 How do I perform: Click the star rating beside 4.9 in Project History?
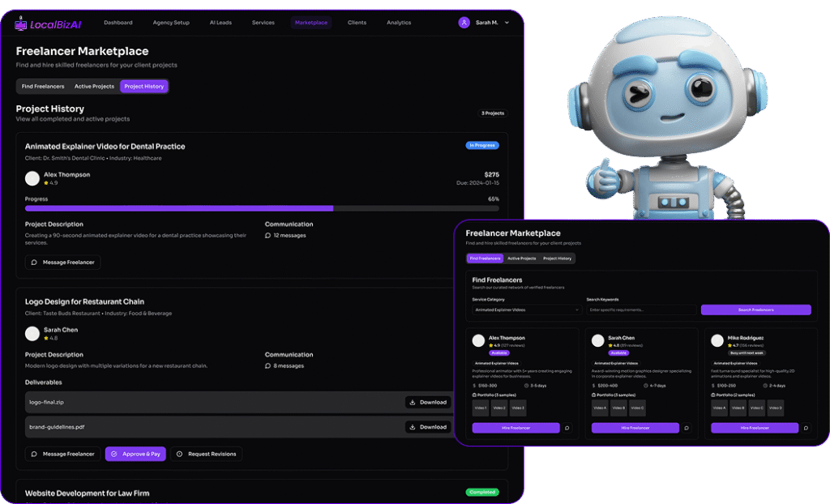(x=46, y=183)
